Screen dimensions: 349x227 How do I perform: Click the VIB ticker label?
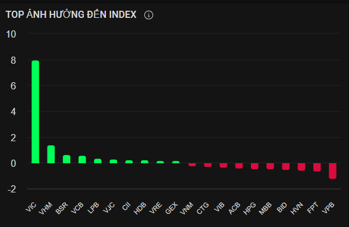(219, 207)
